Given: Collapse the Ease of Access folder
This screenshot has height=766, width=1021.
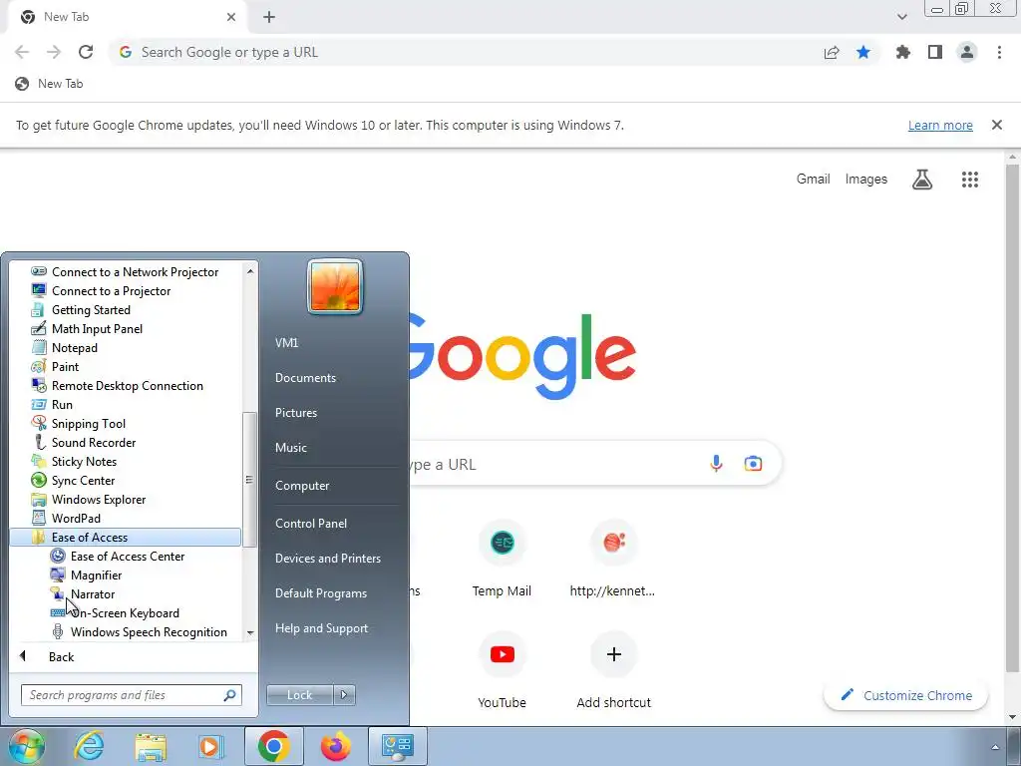Looking at the screenshot, I should pos(126,538).
